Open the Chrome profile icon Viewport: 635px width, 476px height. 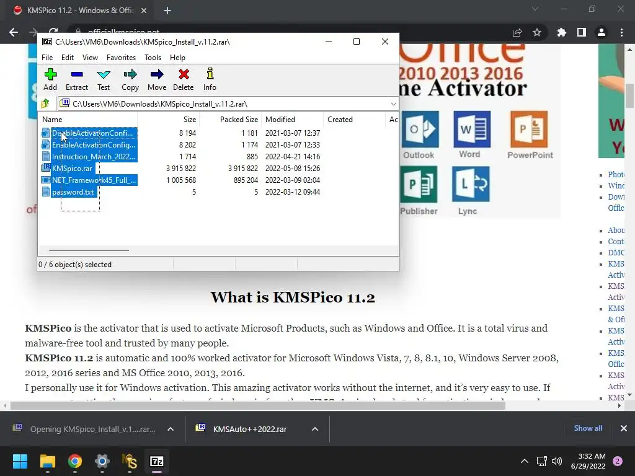click(602, 32)
